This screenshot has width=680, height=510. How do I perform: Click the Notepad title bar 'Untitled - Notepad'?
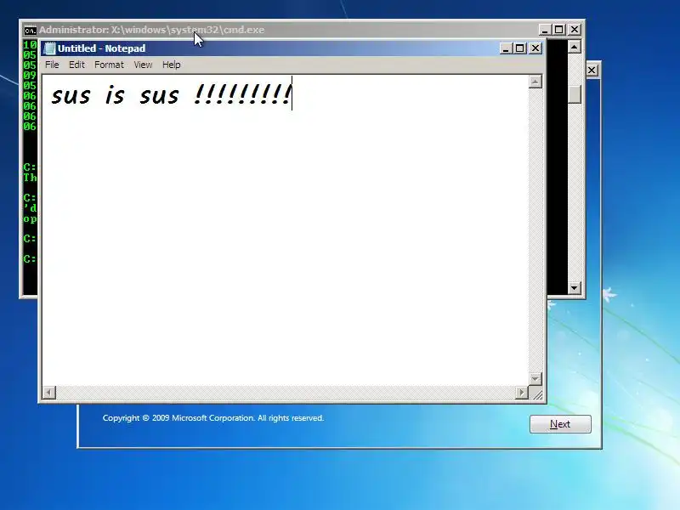point(101,48)
